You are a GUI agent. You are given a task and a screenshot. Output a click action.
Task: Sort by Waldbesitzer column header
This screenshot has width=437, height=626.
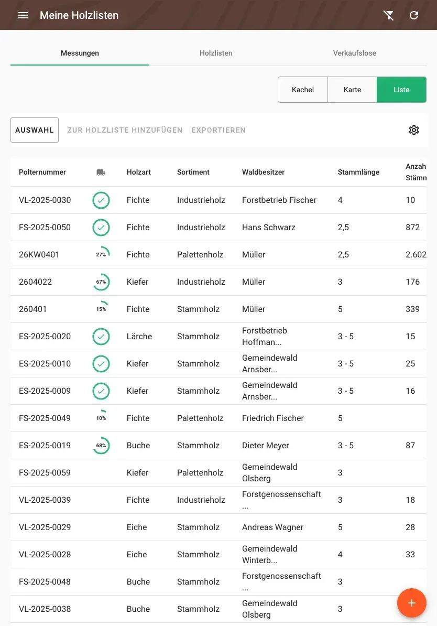(x=263, y=172)
